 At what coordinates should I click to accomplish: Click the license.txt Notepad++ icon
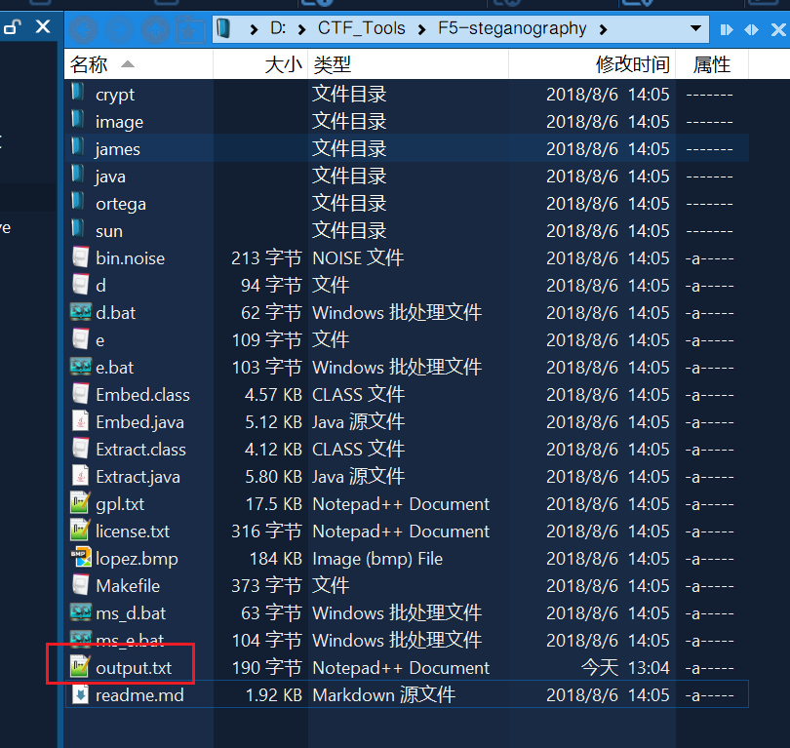81,531
